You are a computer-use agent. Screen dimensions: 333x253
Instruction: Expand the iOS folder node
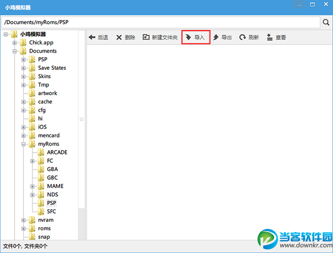23,127
